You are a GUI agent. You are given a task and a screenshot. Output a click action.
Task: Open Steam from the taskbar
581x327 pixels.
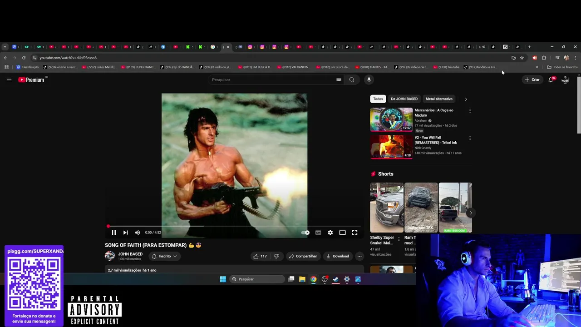(x=336, y=279)
